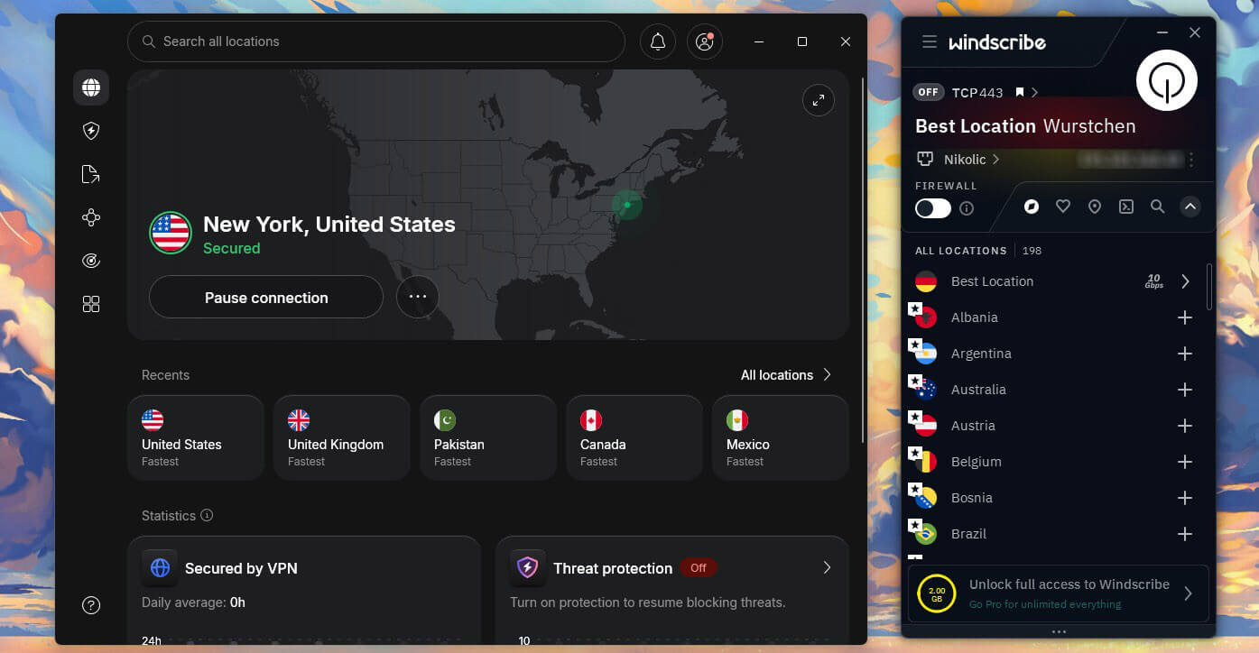The image size is (1259, 653).
Task: Open the globe VPN tab in NordVPN sidebar
Action: pos(91,87)
